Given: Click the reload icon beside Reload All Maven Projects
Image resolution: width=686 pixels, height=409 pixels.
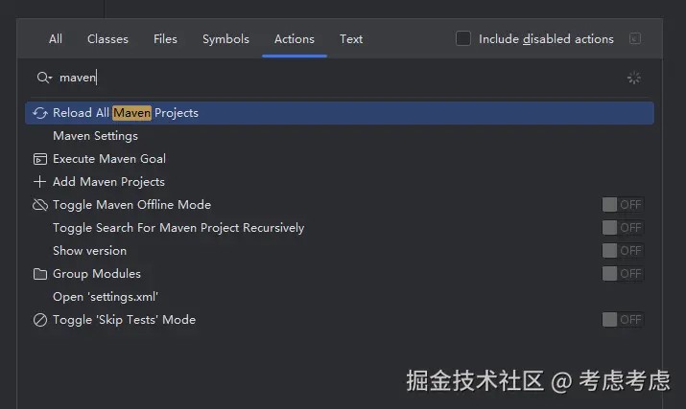Looking at the screenshot, I should [40, 113].
